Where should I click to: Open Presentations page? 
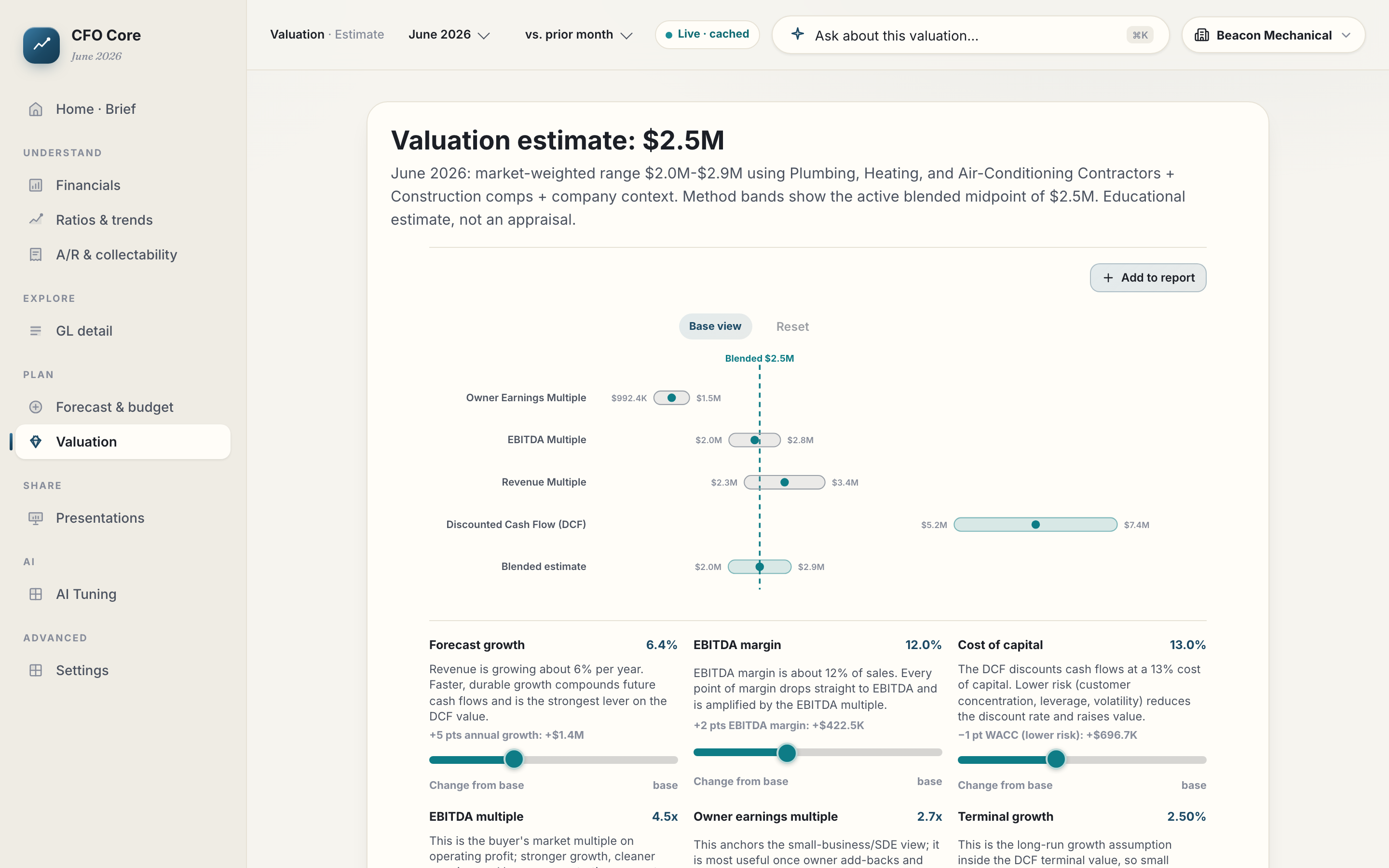point(123,518)
